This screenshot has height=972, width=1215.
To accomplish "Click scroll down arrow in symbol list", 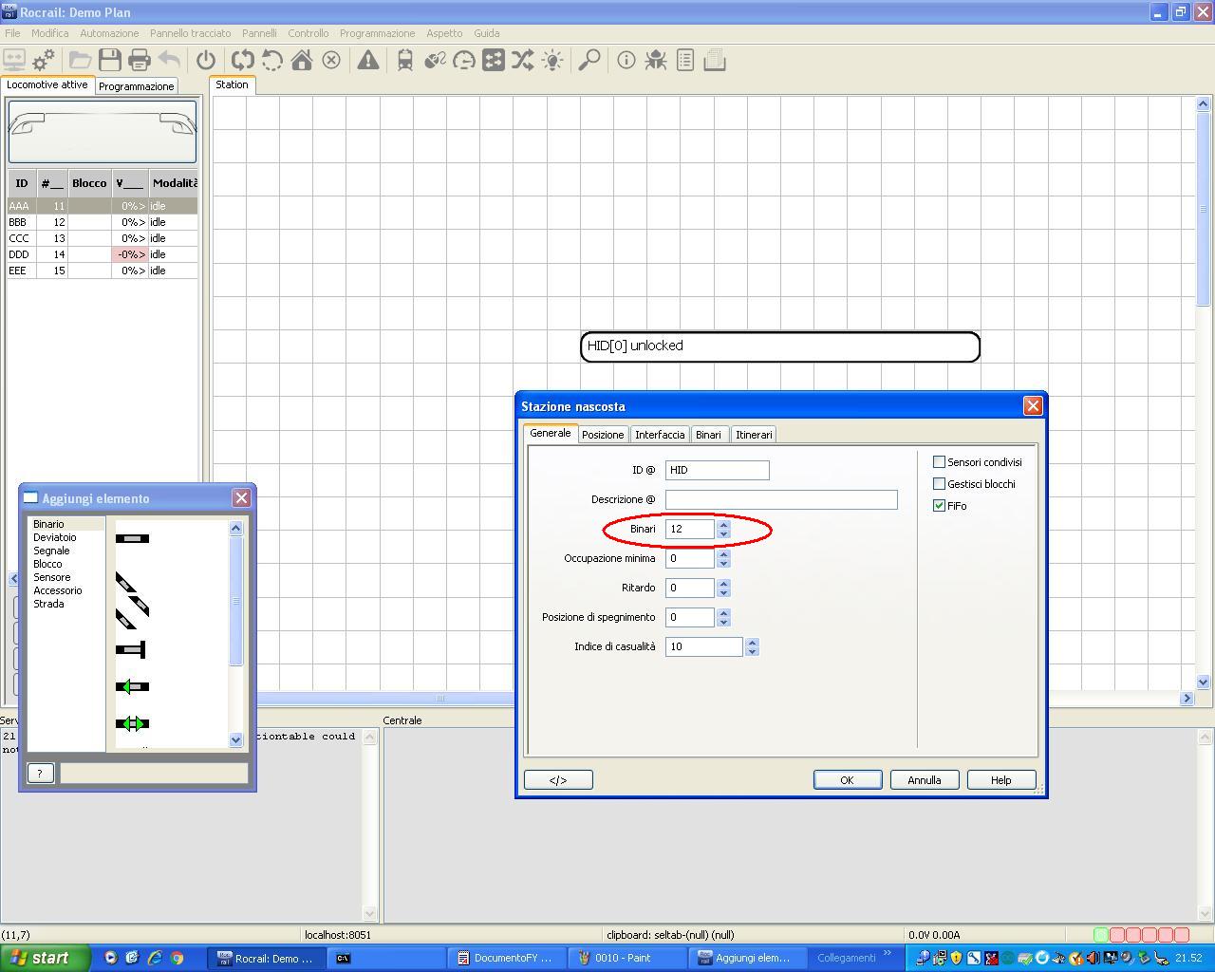I will [236, 739].
